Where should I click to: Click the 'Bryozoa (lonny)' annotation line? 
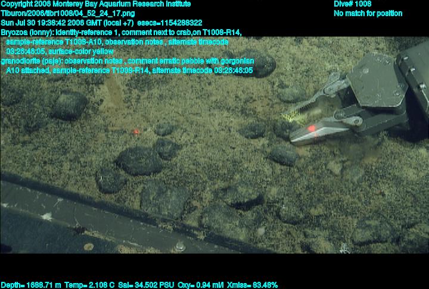pyautogui.click(x=121, y=33)
